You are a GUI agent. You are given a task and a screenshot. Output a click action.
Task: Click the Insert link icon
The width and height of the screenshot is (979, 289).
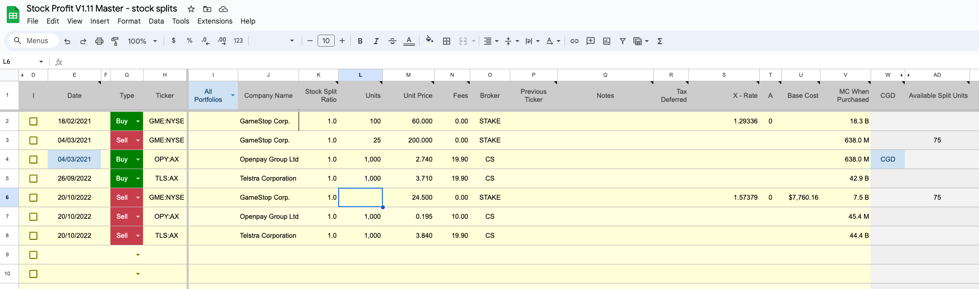[575, 41]
